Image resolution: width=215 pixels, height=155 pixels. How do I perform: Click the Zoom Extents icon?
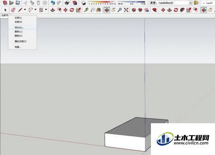point(126,10)
